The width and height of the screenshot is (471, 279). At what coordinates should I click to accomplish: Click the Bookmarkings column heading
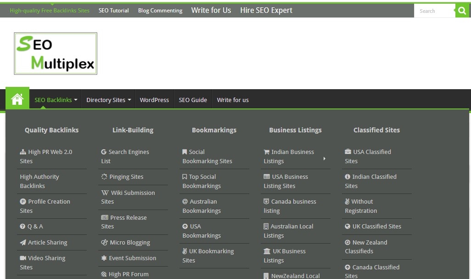214,130
